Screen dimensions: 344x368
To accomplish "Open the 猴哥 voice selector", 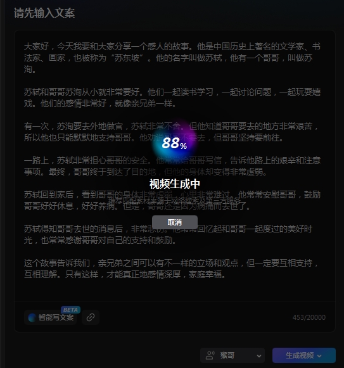I will (x=233, y=355).
